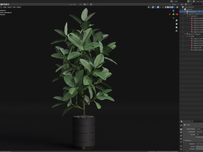Click the red X axis on navigation gizmo
Viewport: 203px width, 152px height.
click(177, 14)
